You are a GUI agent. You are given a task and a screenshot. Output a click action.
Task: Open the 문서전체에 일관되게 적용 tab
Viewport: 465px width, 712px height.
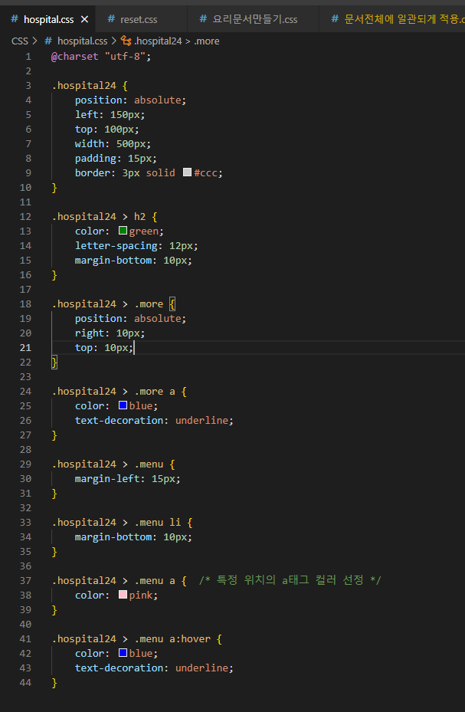pyautogui.click(x=398, y=19)
